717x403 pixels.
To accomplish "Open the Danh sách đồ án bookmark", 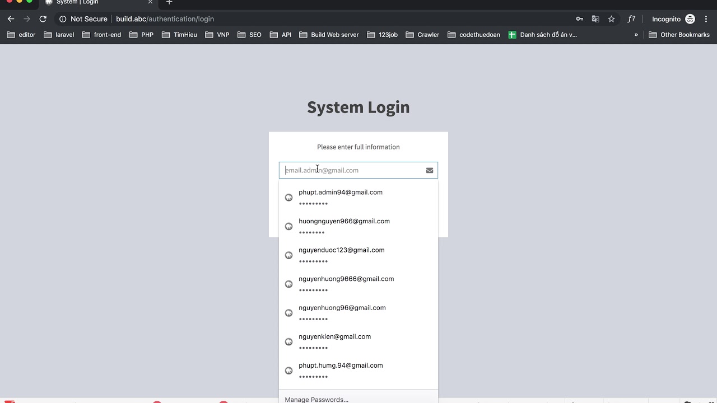I will pos(542,35).
